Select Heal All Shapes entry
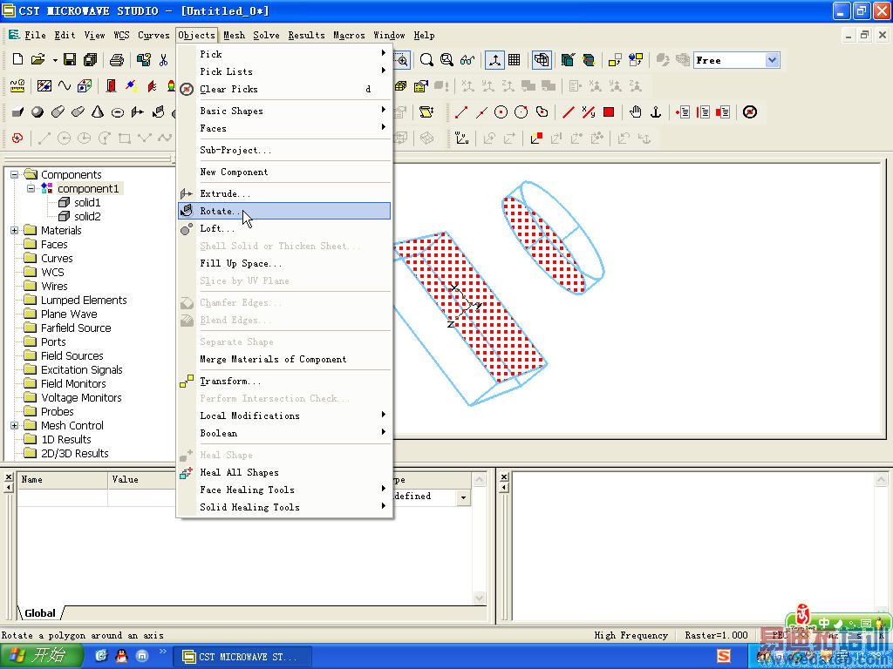This screenshot has width=893, height=669. tap(284, 472)
